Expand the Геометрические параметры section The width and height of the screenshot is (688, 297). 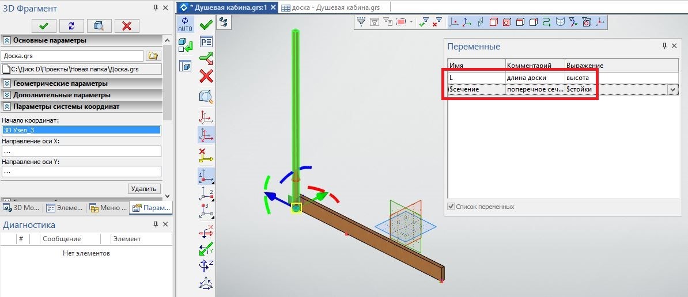point(7,83)
